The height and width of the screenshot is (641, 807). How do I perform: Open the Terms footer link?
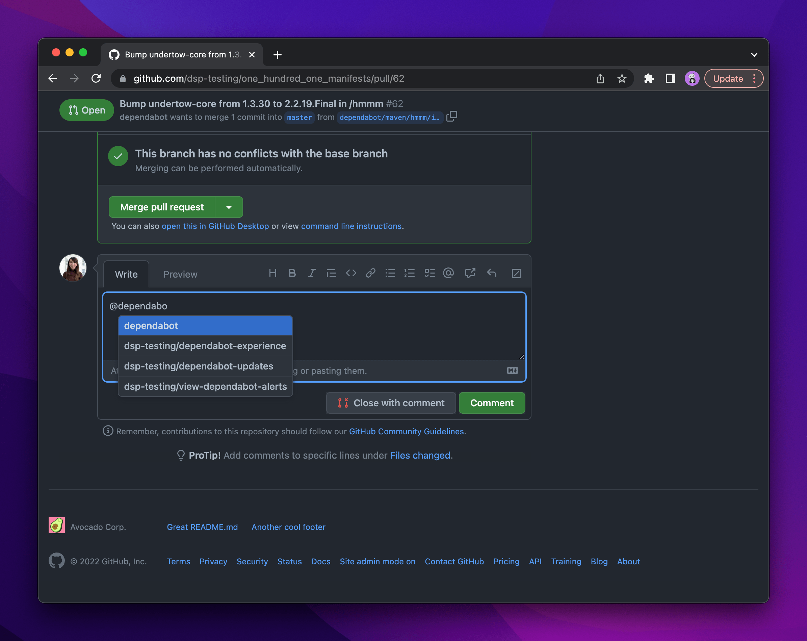coord(179,561)
